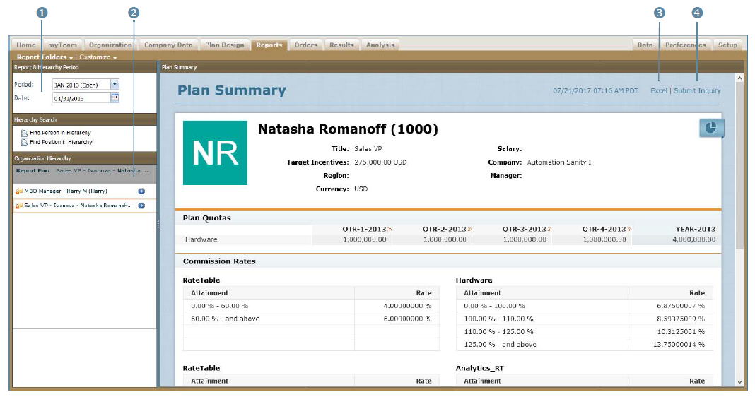
Task: Click the 4.00000000 % RateTable rate cell
Action: point(407,306)
